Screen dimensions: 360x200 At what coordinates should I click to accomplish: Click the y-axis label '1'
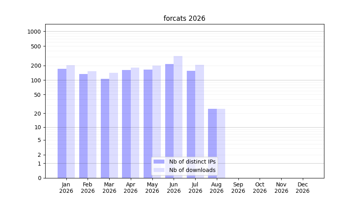[x=39, y=164]
